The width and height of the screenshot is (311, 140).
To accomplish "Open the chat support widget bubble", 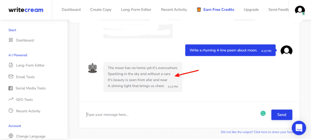I will pos(299,128).
